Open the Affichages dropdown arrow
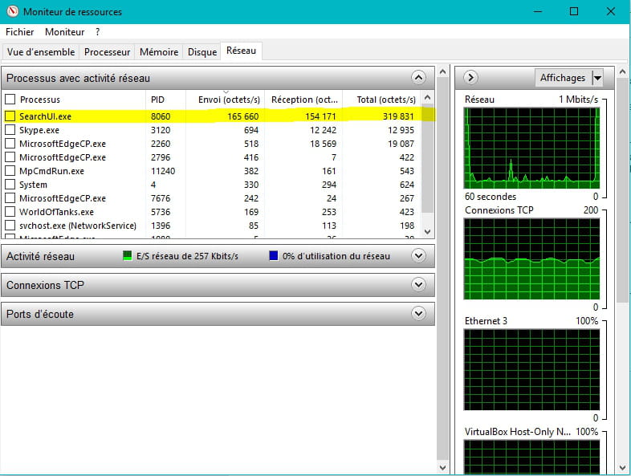631x476 pixels. point(596,78)
